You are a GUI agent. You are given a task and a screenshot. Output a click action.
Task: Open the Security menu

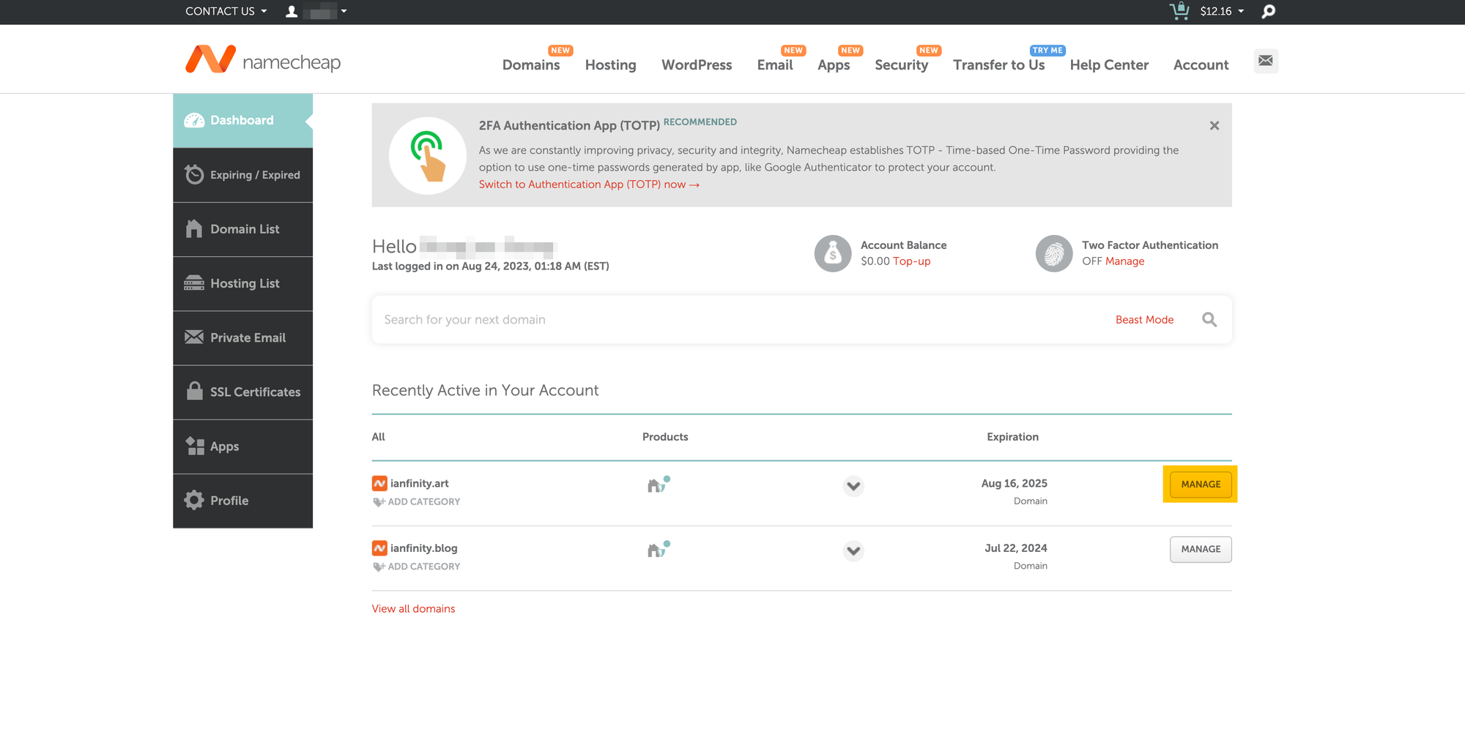click(x=901, y=64)
